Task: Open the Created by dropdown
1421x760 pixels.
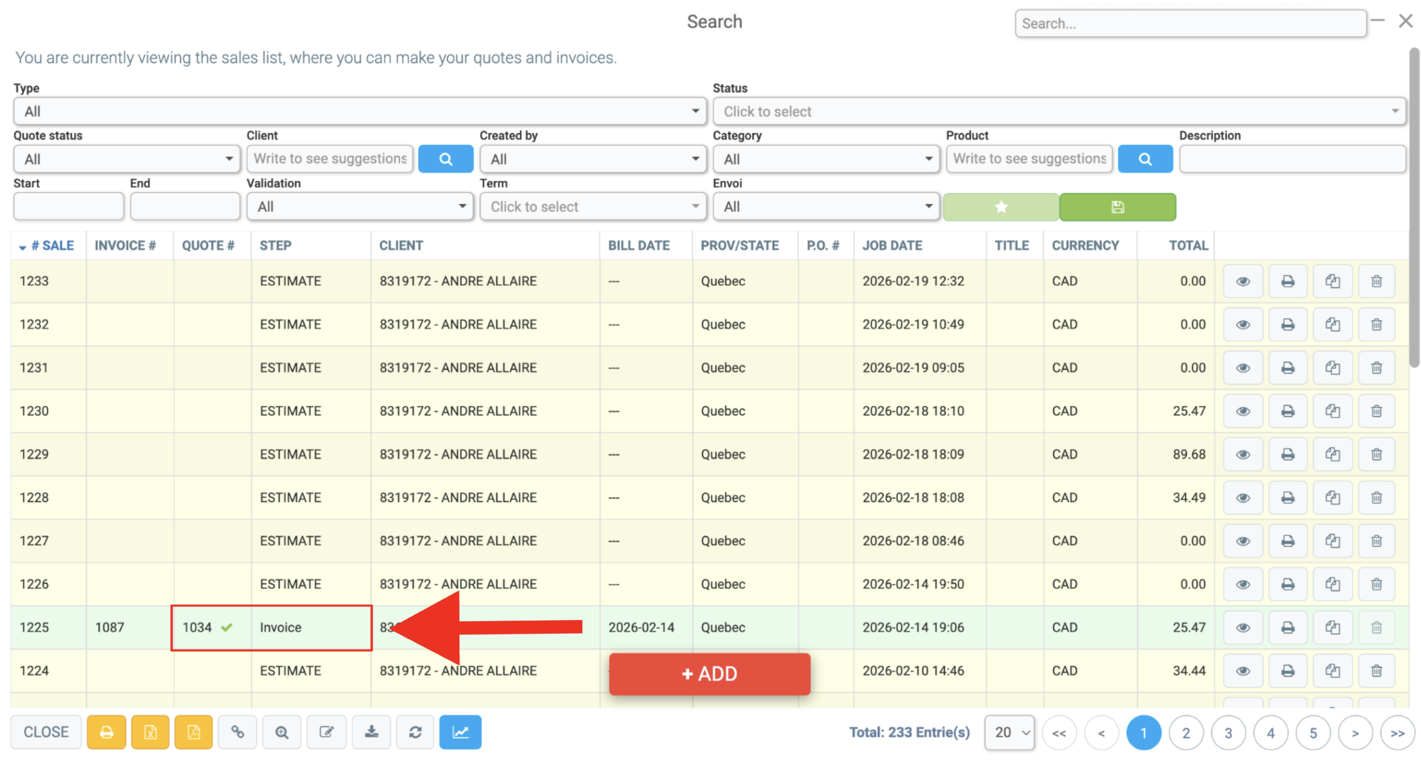Action: coord(593,159)
